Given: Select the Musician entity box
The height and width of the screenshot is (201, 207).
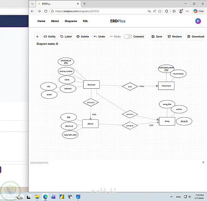Looking at the screenshot, I should click(x=91, y=85).
